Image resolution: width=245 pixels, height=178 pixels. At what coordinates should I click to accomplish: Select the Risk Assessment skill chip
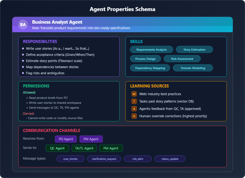pos(182,59)
